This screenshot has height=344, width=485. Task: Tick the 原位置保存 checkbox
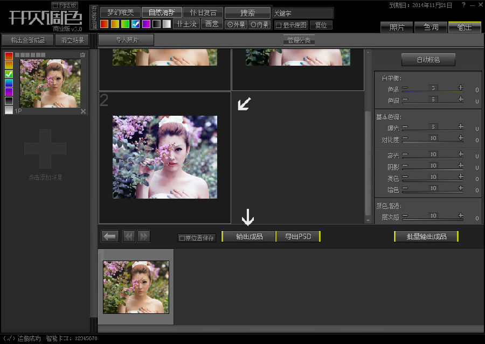pos(182,238)
